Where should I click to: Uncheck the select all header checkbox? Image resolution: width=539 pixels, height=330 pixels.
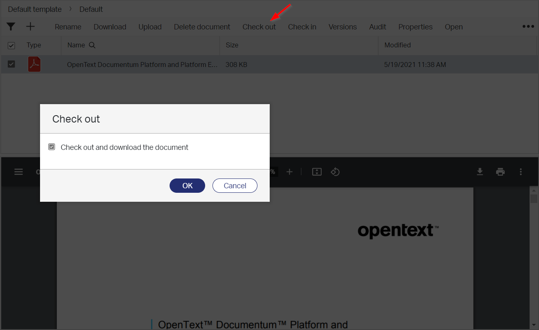[11, 45]
